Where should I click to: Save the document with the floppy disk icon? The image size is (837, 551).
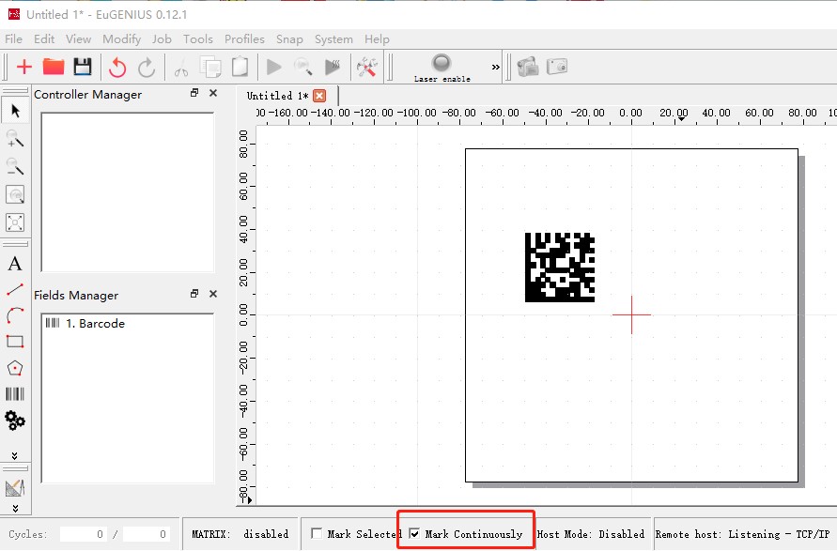[83, 67]
